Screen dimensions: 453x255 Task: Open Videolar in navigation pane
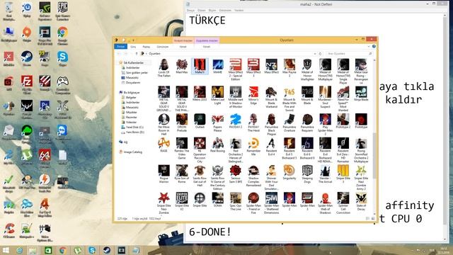pyautogui.click(x=129, y=122)
